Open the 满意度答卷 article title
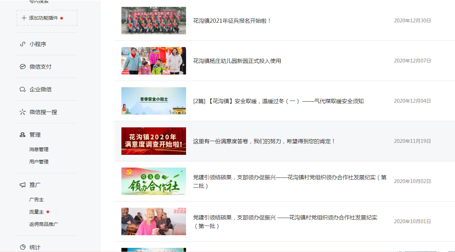 [x=264, y=141]
